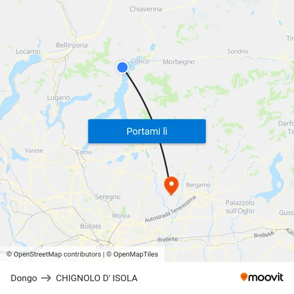Click the Portami lì button
Image resolution: width=294 pixels, height=294 pixels.
147,131
